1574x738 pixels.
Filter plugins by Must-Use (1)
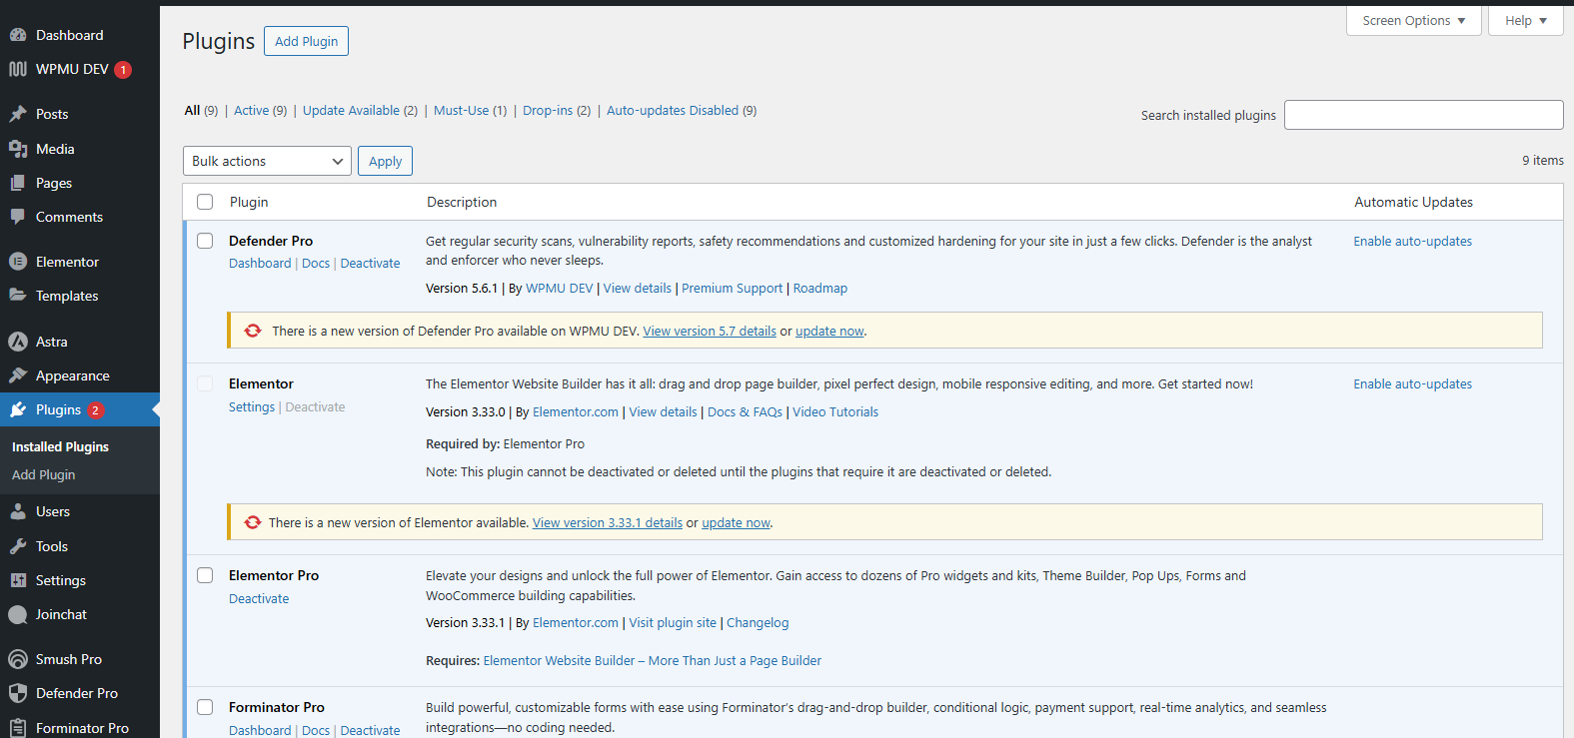point(470,110)
